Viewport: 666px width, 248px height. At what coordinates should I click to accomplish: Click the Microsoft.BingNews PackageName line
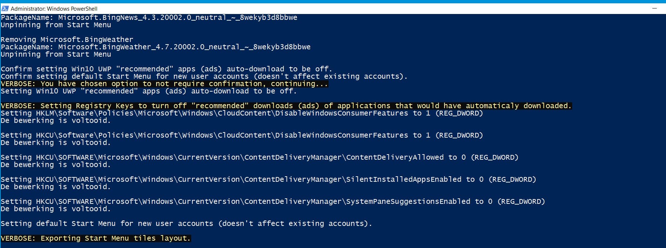pyautogui.click(x=149, y=18)
